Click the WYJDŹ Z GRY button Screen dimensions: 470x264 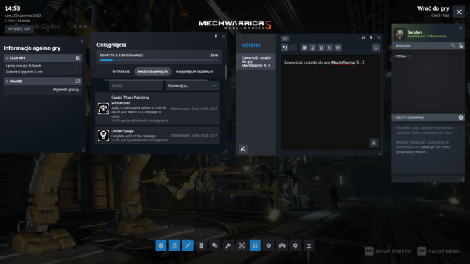pos(19,29)
